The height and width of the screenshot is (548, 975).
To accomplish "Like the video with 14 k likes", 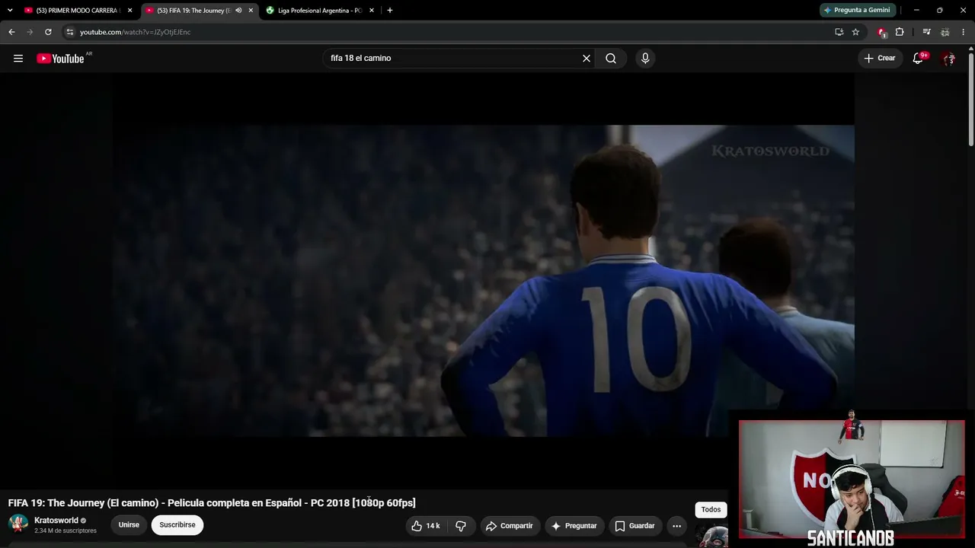I will (x=426, y=526).
